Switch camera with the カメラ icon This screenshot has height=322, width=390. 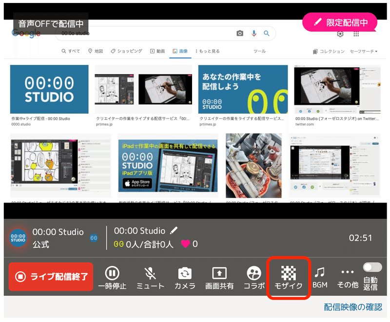185,274
